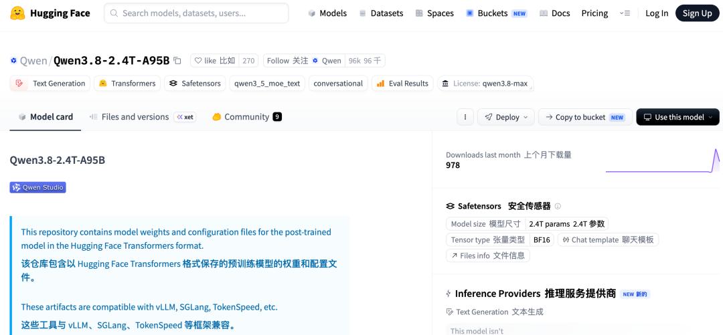Viewport: 723px width, 335px height.
Task: Click Copy to bucket button
Action: point(585,117)
